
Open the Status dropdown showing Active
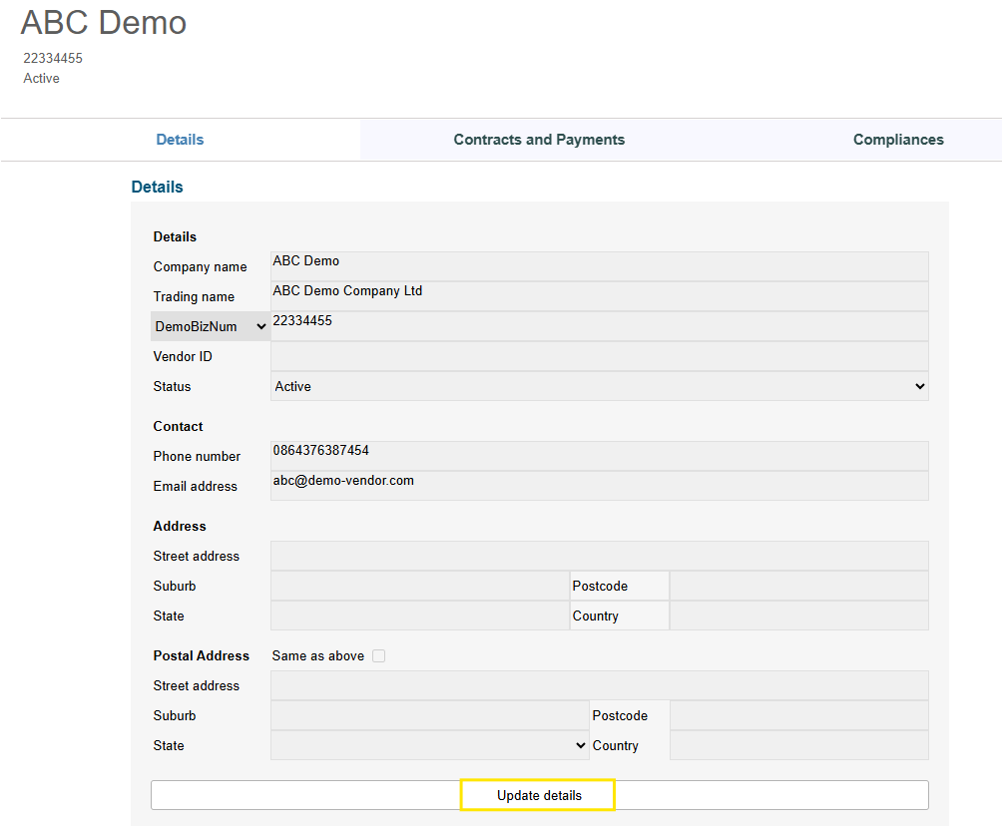point(599,386)
